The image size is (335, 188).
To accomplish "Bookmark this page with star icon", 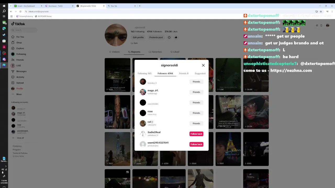I will (x=321, y=11).
